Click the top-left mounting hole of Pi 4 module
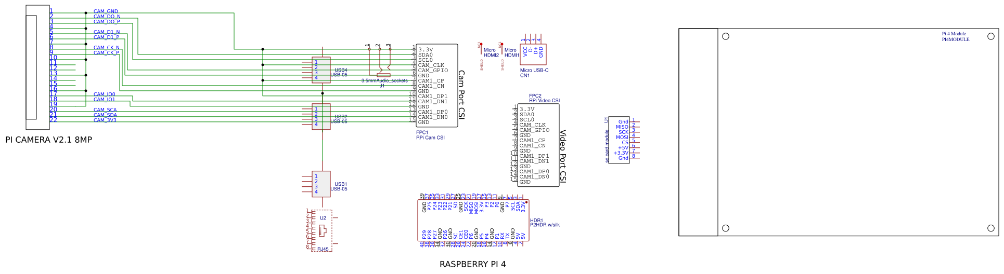 point(726,36)
